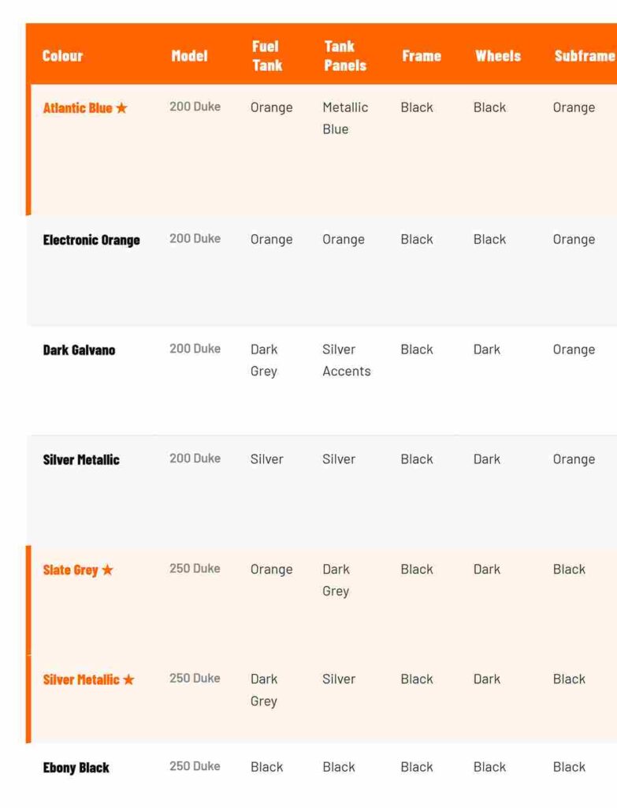Click the Wheels column header

click(x=497, y=56)
